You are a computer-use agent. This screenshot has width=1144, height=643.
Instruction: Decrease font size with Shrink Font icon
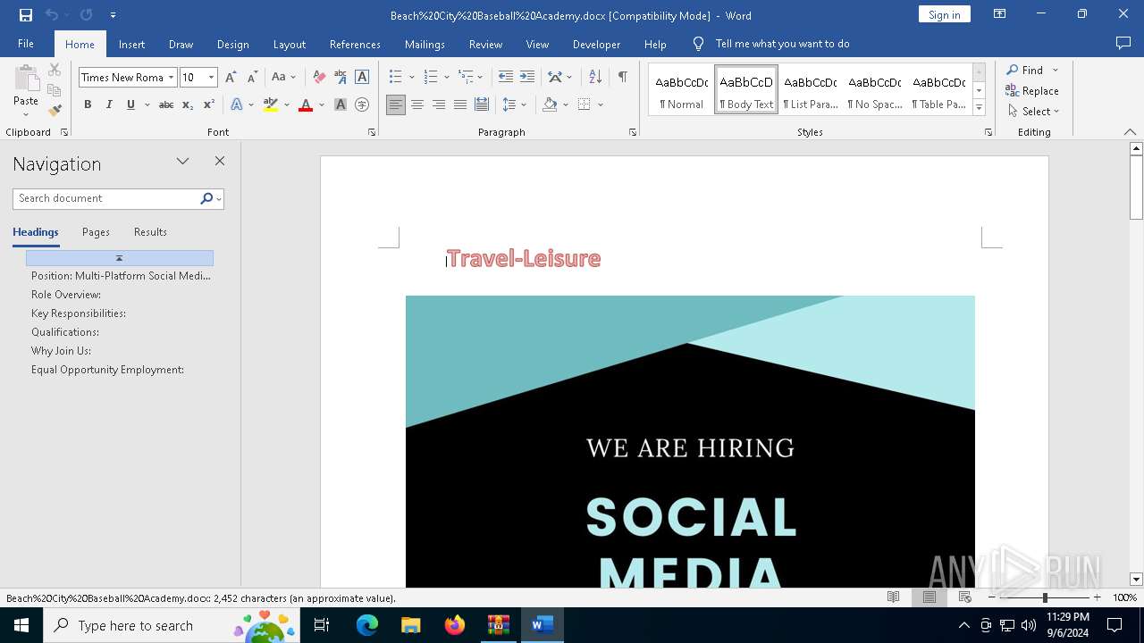[x=252, y=78]
